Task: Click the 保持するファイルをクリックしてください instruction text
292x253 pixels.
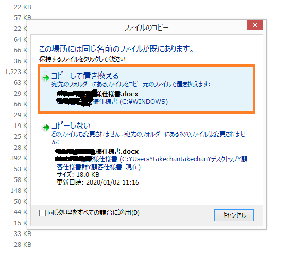Action: [82, 59]
